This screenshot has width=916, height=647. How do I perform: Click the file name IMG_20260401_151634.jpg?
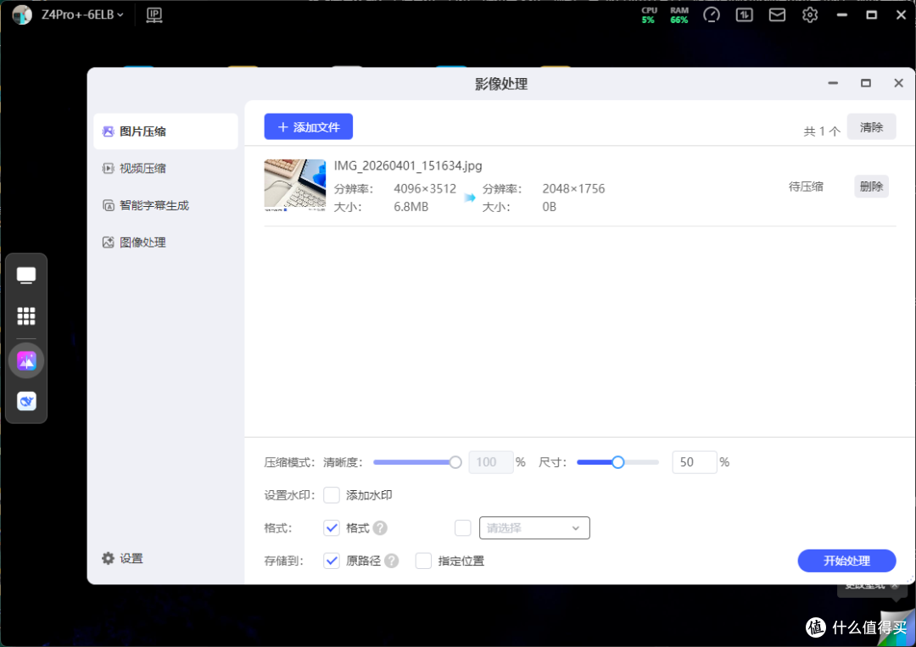click(408, 166)
